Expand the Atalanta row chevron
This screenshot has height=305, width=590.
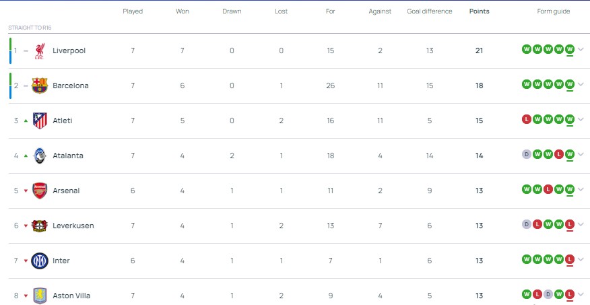pyautogui.click(x=581, y=154)
